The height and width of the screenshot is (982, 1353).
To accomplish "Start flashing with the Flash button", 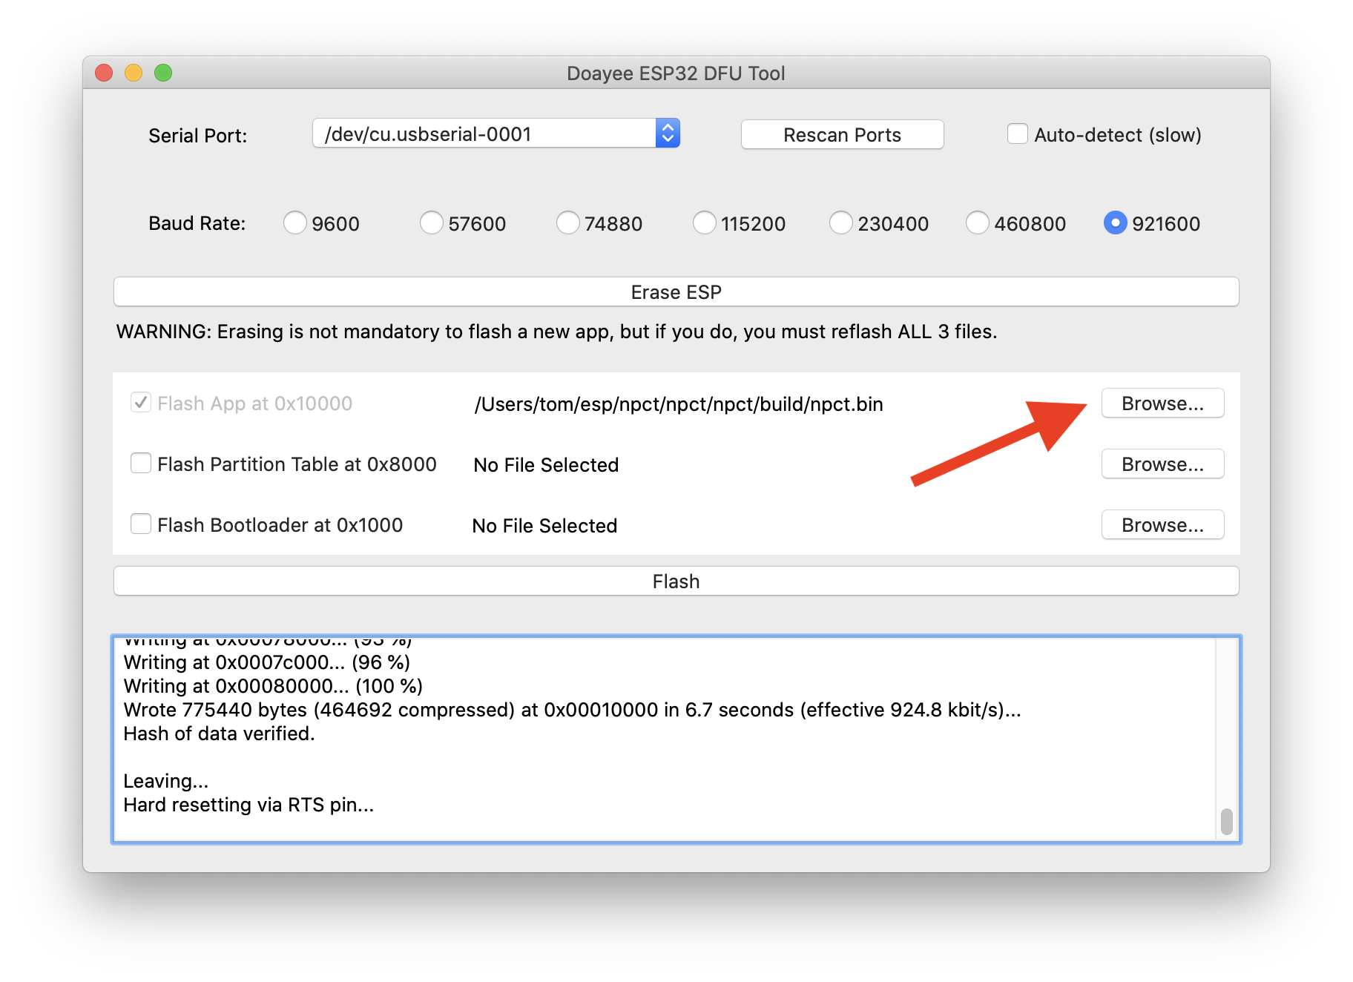I will pos(676,581).
